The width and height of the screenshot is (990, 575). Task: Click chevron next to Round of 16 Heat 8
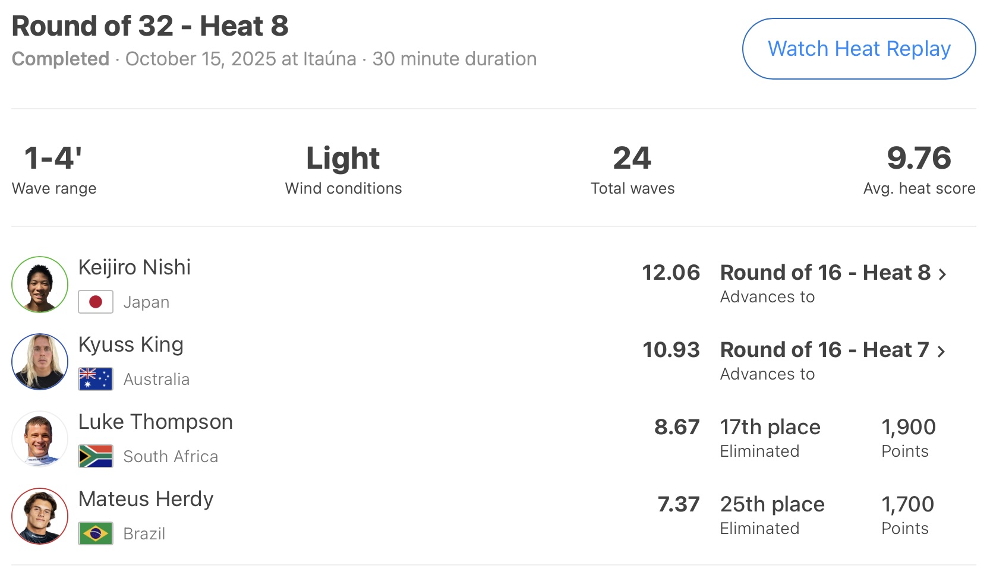click(x=942, y=274)
